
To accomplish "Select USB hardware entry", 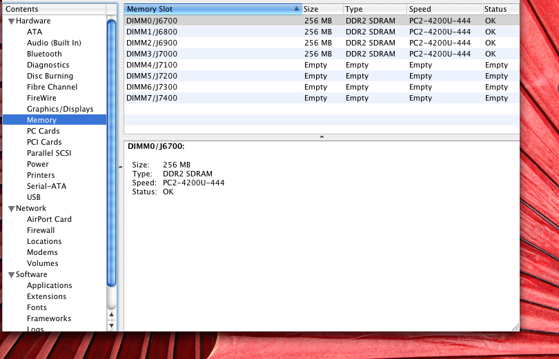I will point(34,197).
